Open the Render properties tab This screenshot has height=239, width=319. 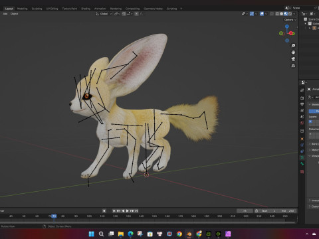click(302, 98)
